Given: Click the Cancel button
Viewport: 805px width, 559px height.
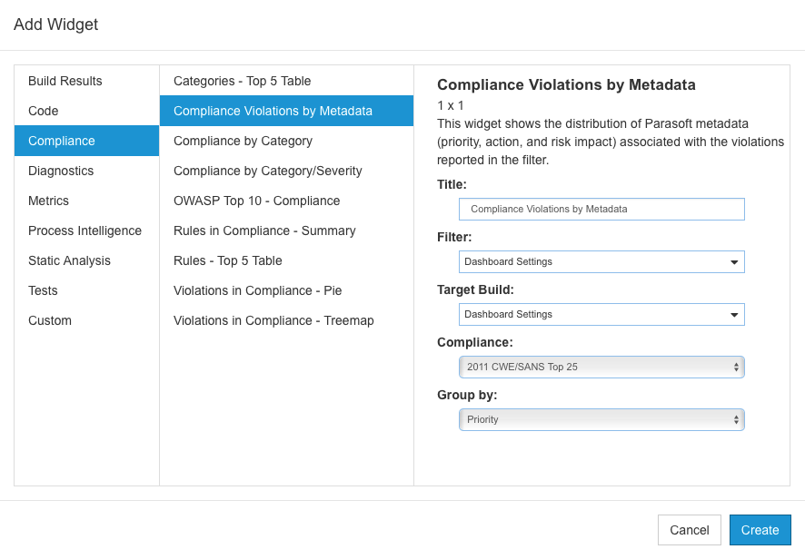Looking at the screenshot, I should 690,530.
